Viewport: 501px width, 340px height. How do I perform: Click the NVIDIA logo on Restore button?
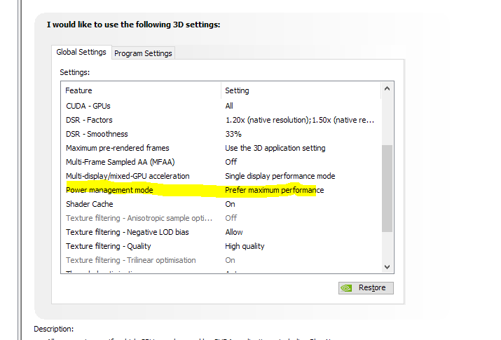346,288
